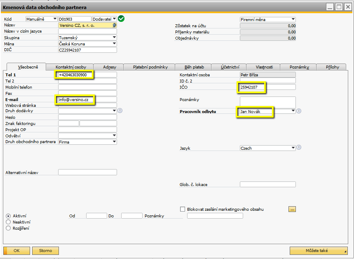The width and height of the screenshot is (354, 259).
Task: Click the Fax input field
Action: [x=88, y=93]
